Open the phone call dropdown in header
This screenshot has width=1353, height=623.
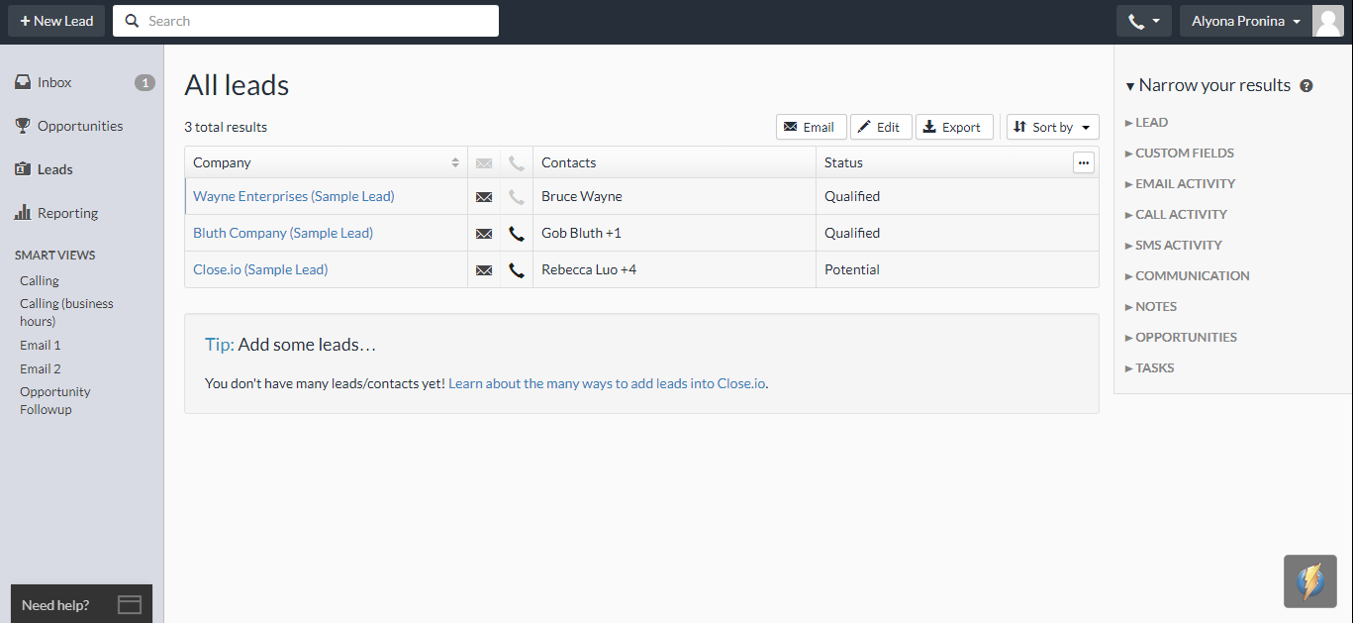click(1143, 21)
